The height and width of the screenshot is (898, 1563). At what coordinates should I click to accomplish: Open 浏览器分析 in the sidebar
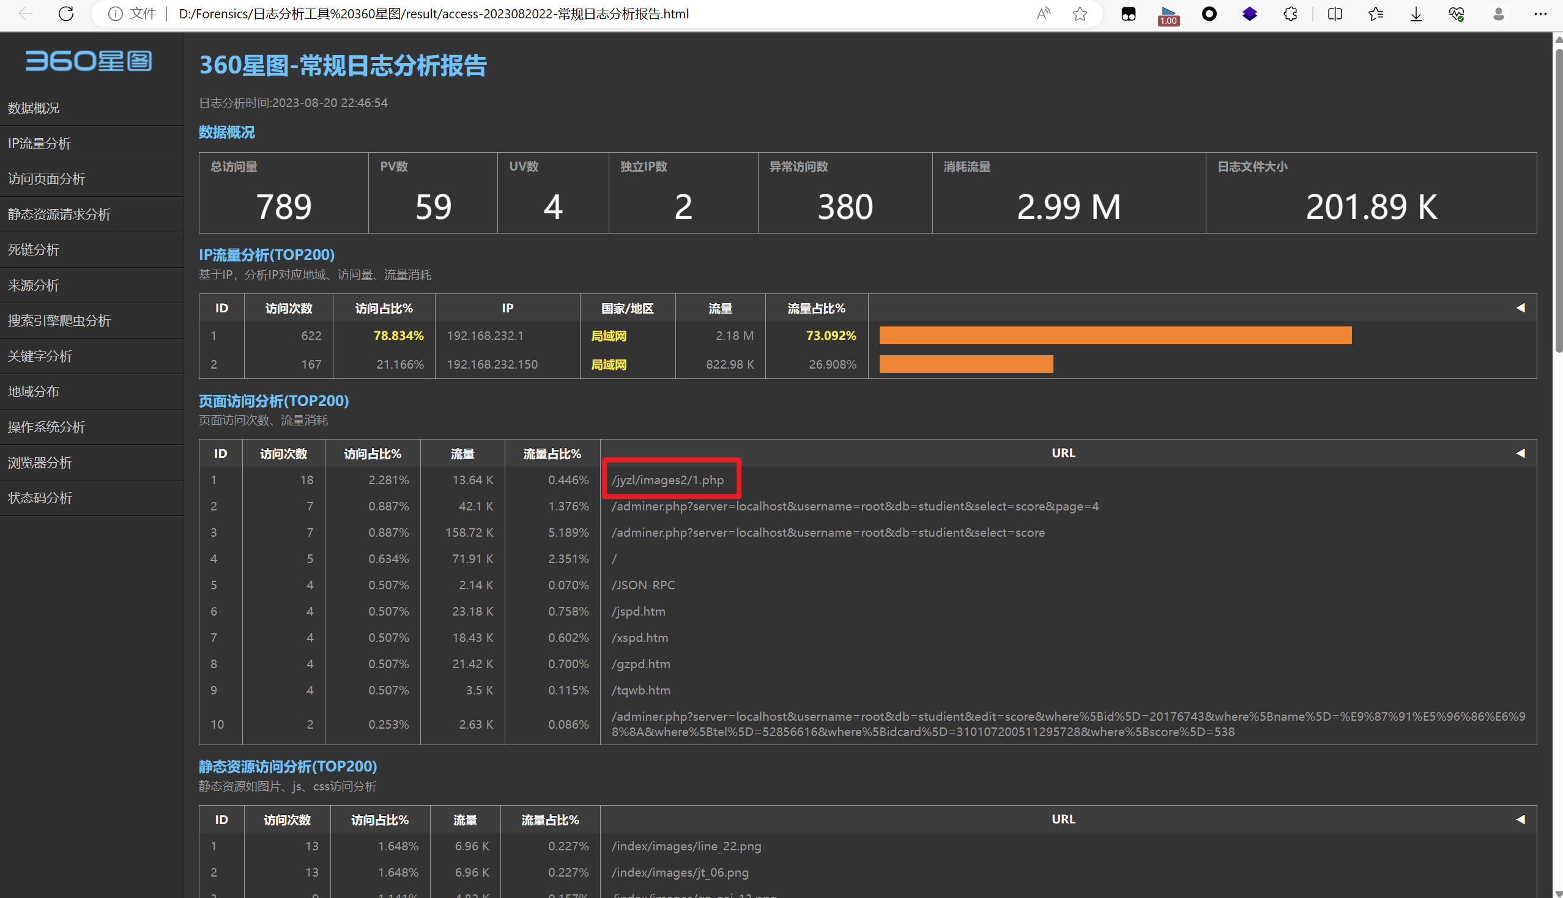pyautogui.click(x=91, y=463)
